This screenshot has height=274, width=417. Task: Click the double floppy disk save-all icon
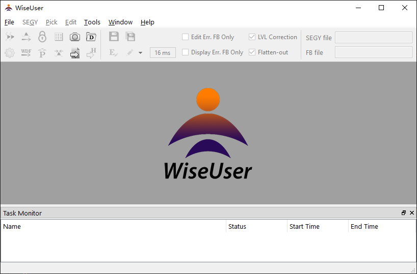[x=131, y=37]
